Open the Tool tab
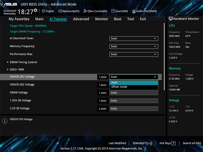Screen dimensions: 203x152 click(131, 19)
